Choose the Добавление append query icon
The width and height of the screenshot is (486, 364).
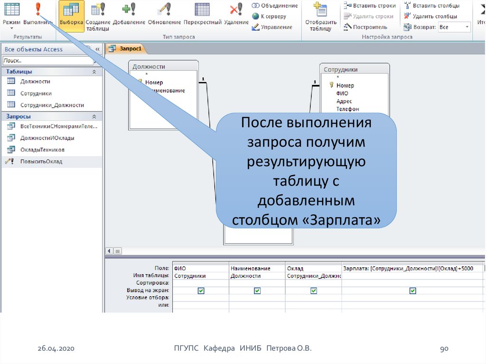pyautogui.click(x=128, y=10)
